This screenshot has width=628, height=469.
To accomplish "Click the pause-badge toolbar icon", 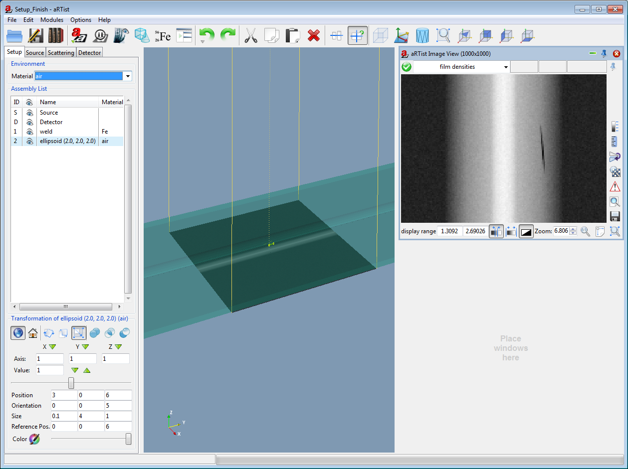I will click(101, 35).
